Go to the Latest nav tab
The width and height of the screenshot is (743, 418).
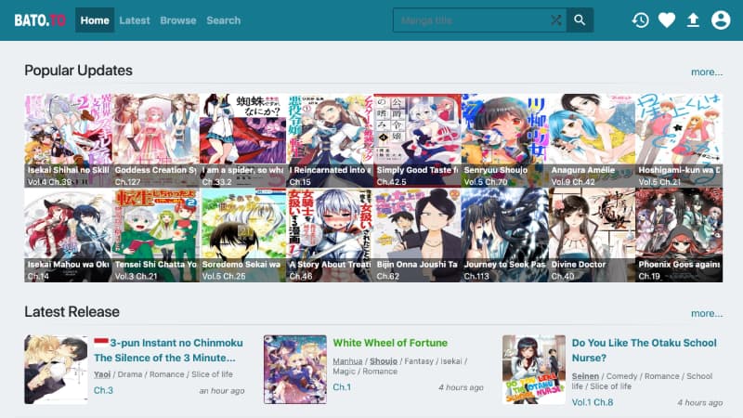pos(135,20)
